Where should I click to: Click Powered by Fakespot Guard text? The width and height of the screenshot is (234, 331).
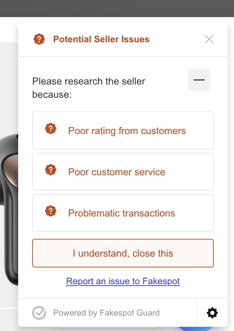click(106, 313)
